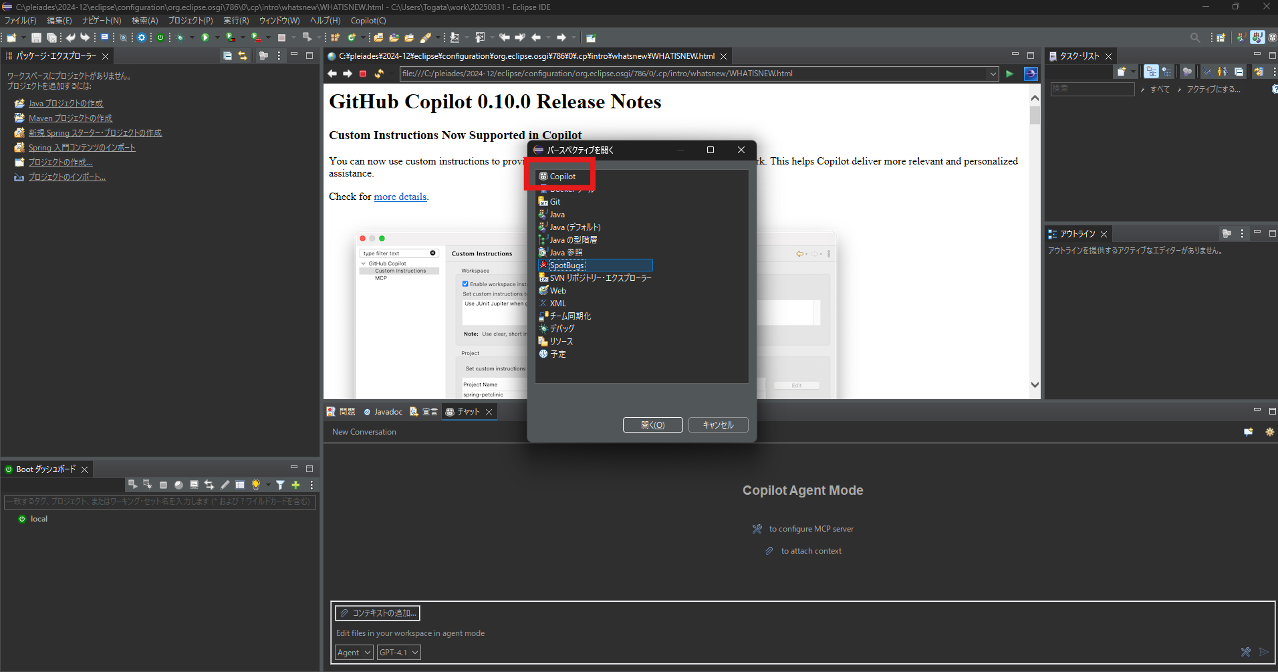The image size is (1278, 672).
Task: Launch Debug using the bug toolbar icon
Action: 179,37
